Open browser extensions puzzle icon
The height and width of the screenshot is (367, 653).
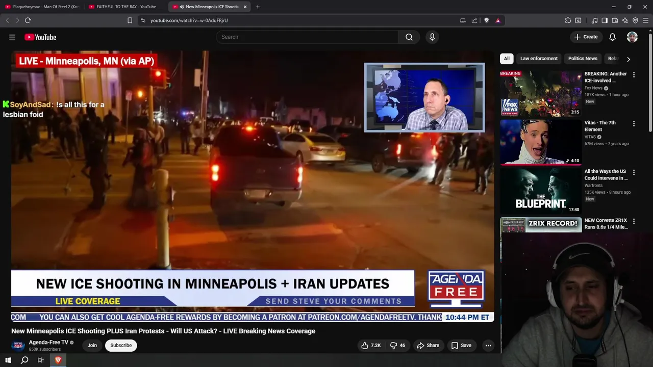568,20
